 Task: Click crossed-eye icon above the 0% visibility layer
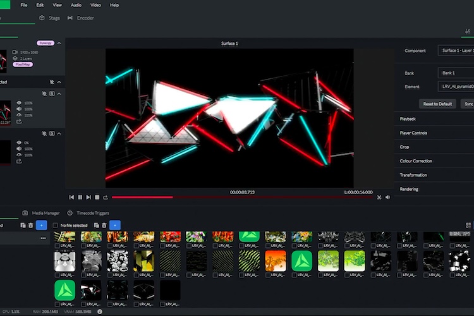coord(44,133)
